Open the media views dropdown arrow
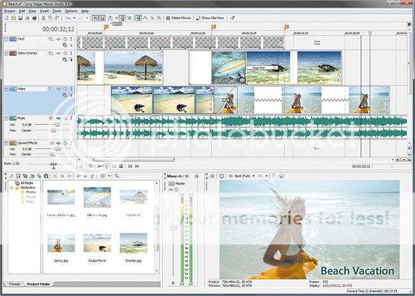Image resolution: width=415 pixels, height=296 pixels. click(110, 175)
